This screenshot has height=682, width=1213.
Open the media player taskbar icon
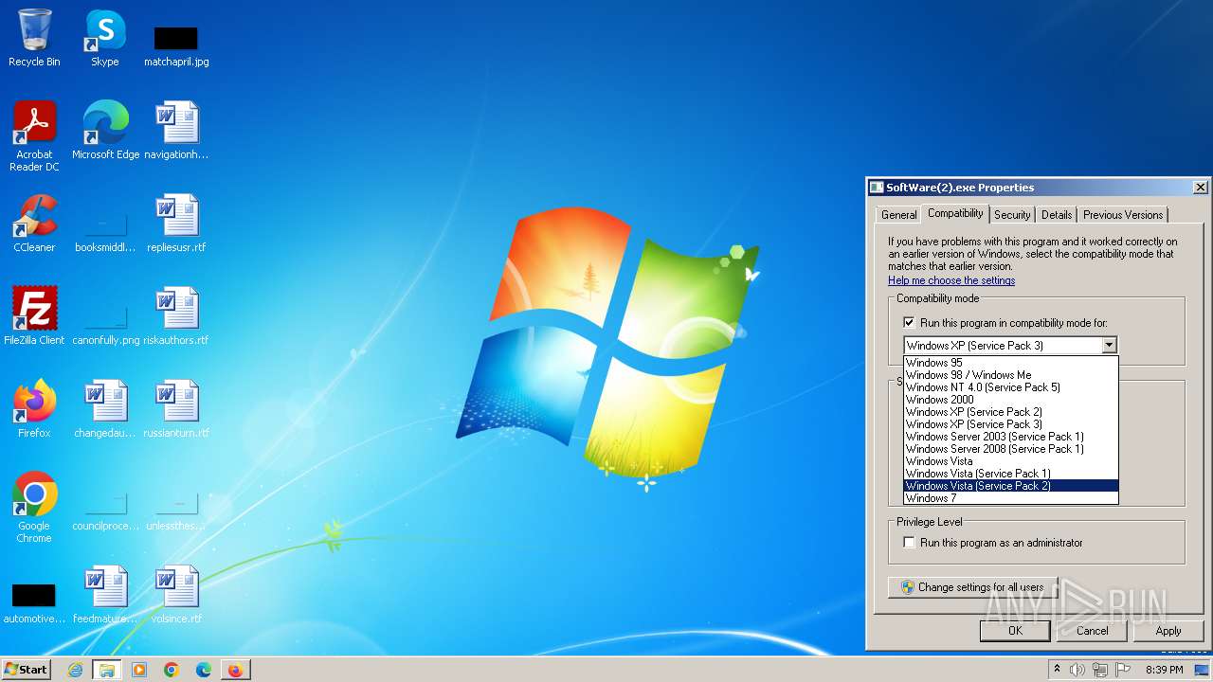coord(139,670)
